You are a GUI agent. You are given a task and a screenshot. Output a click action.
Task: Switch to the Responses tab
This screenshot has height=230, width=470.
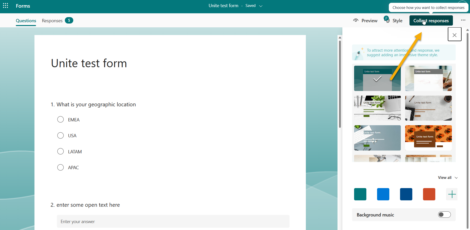[52, 20]
